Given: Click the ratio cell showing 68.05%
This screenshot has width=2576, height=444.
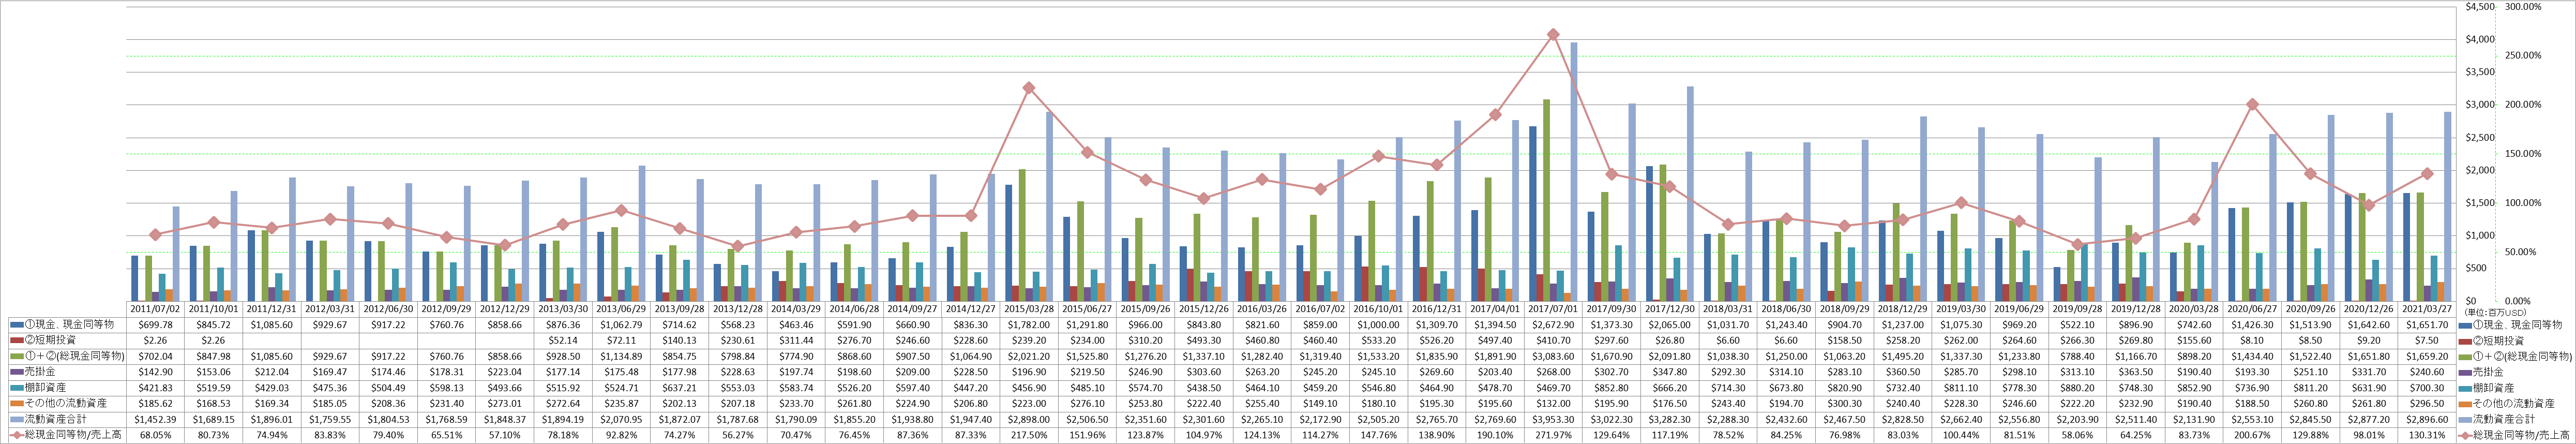Looking at the screenshot, I should [154, 435].
